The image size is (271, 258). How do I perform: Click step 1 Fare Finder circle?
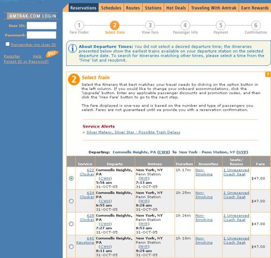click(x=79, y=25)
